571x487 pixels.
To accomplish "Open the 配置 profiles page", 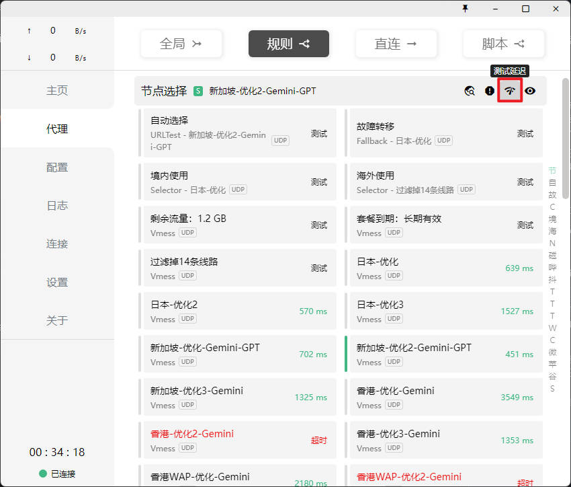I will tap(57, 167).
